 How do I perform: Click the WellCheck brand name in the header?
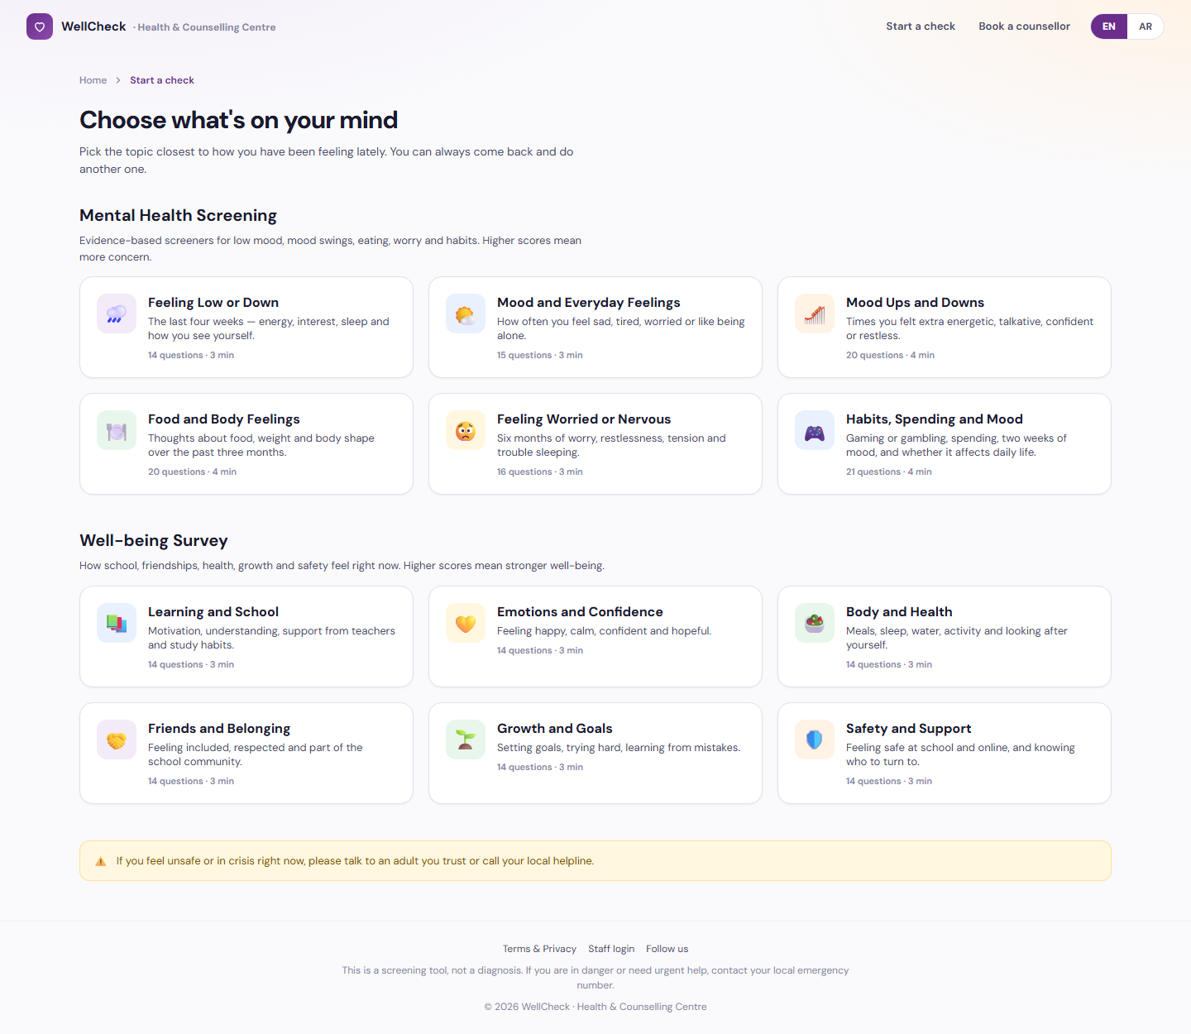pos(93,26)
